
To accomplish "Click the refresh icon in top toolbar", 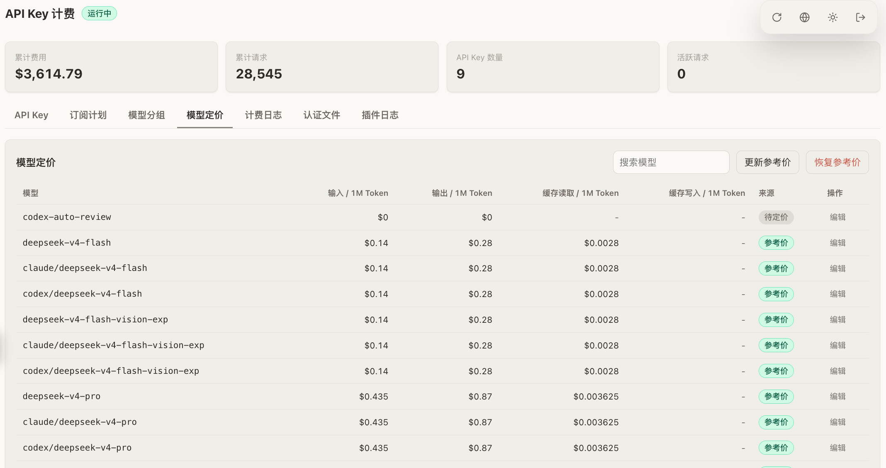I will (777, 17).
